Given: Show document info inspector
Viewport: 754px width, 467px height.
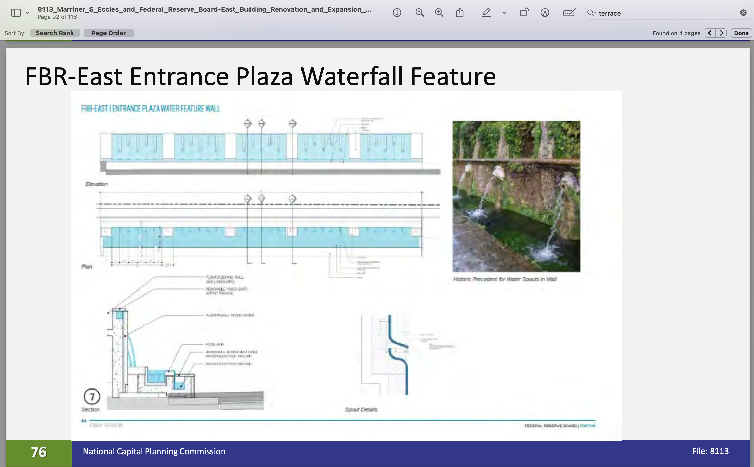Looking at the screenshot, I should (397, 13).
